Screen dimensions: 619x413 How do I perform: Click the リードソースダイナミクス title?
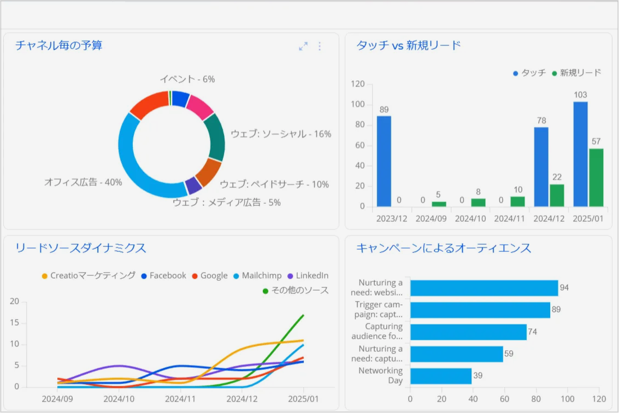coord(81,249)
